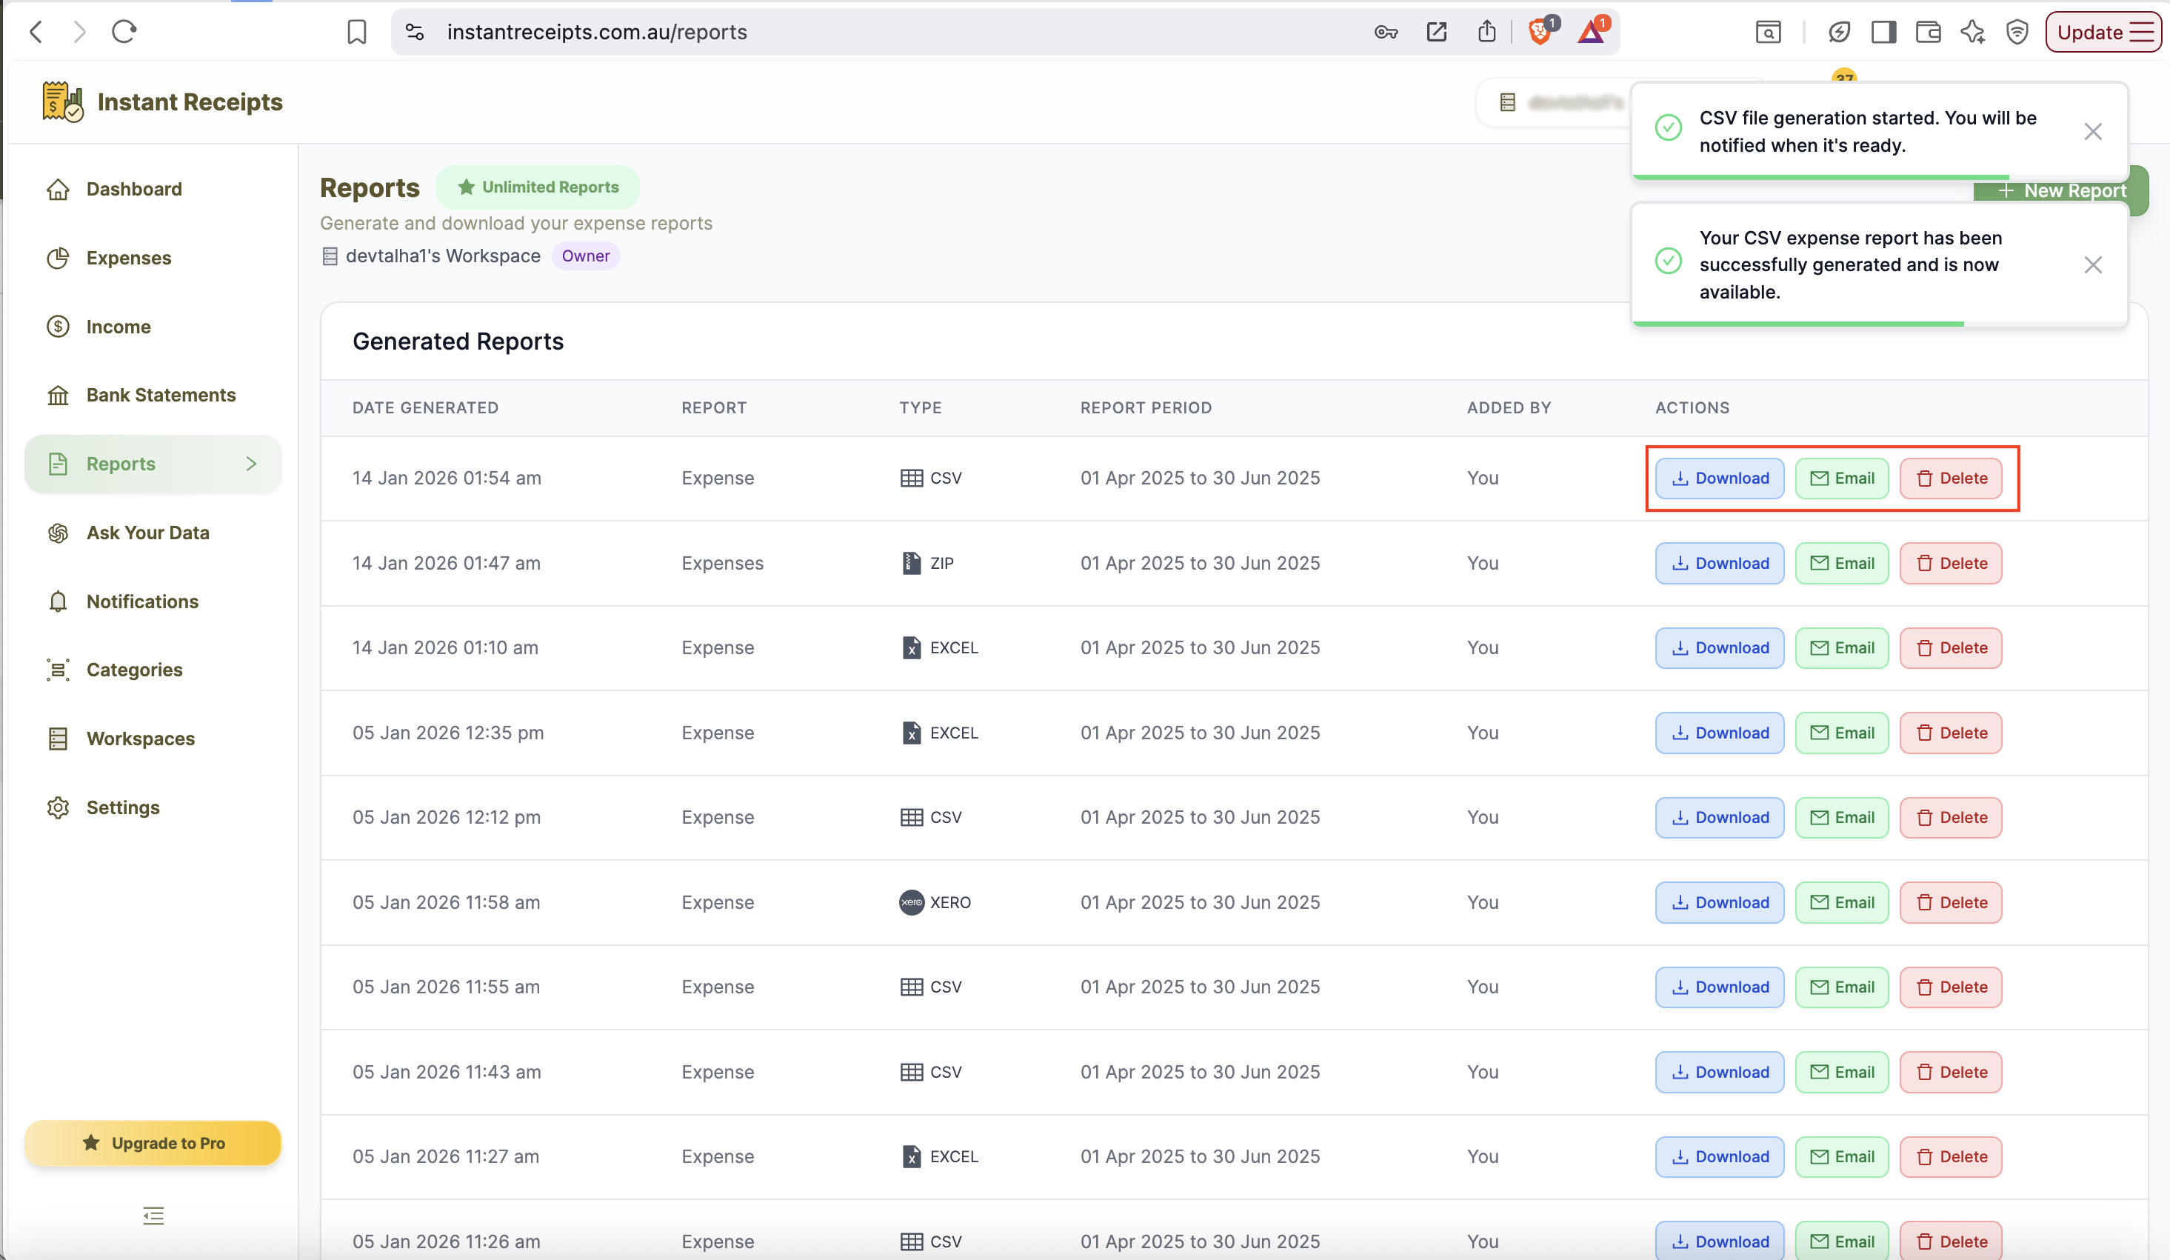Viewport: 2170px width, 1260px height.
Task: Email the 14 Jan 01:10 am EXCEL report
Action: [x=1841, y=647]
